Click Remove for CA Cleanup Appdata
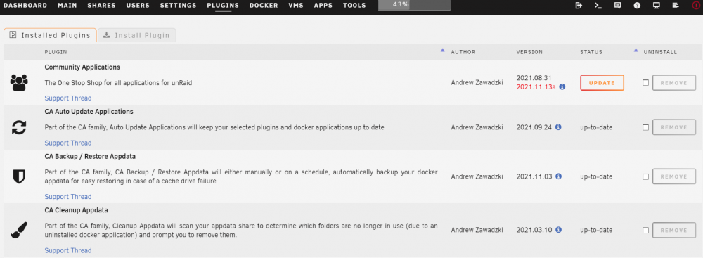 coord(674,230)
